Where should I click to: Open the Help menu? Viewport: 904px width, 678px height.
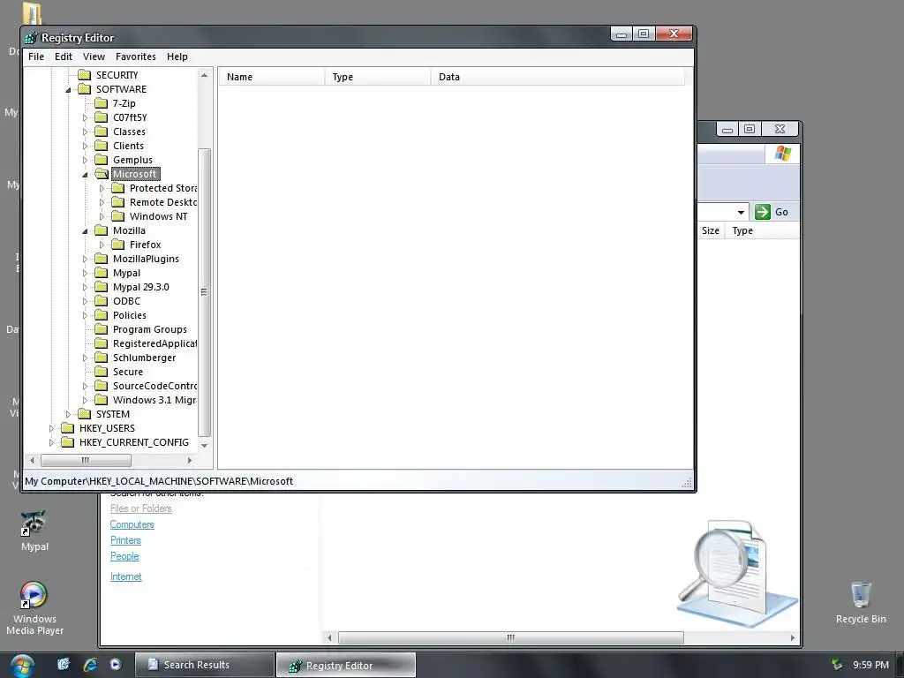[x=177, y=56]
